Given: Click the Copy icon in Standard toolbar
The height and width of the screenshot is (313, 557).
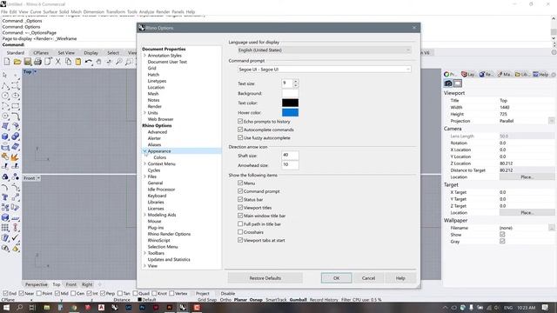Looking at the screenshot, I should pyautogui.click(x=68, y=62).
